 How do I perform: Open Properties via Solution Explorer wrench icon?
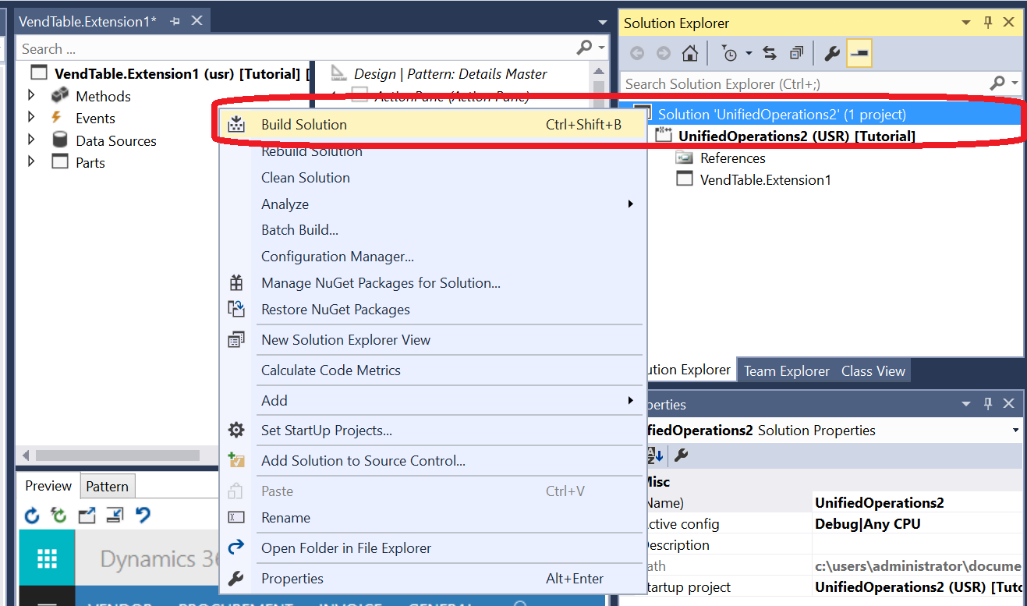click(833, 53)
